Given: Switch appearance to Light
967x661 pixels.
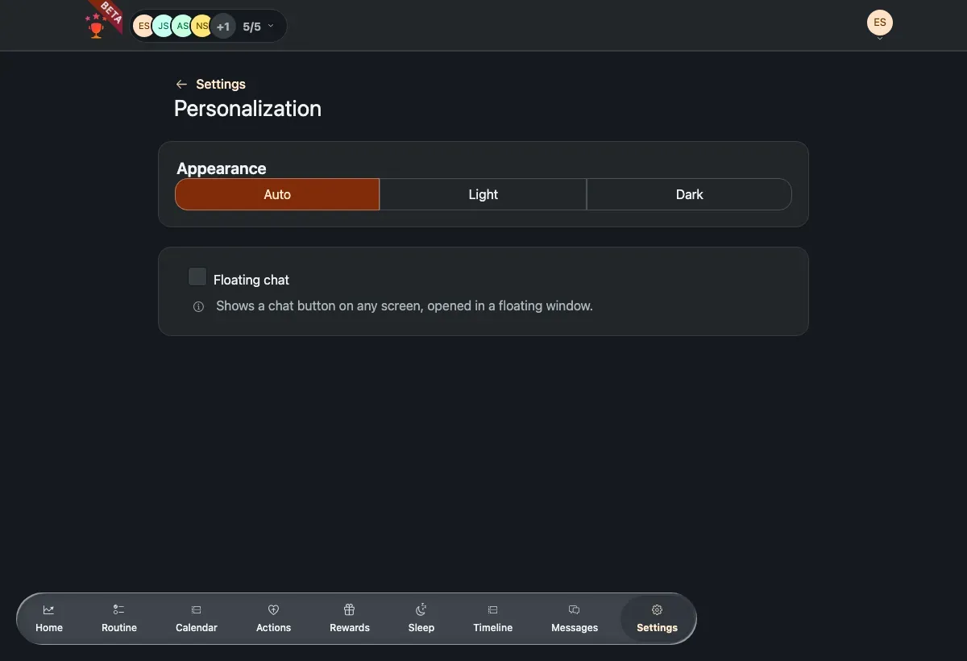Looking at the screenshot, I should (x=483, y=194).
